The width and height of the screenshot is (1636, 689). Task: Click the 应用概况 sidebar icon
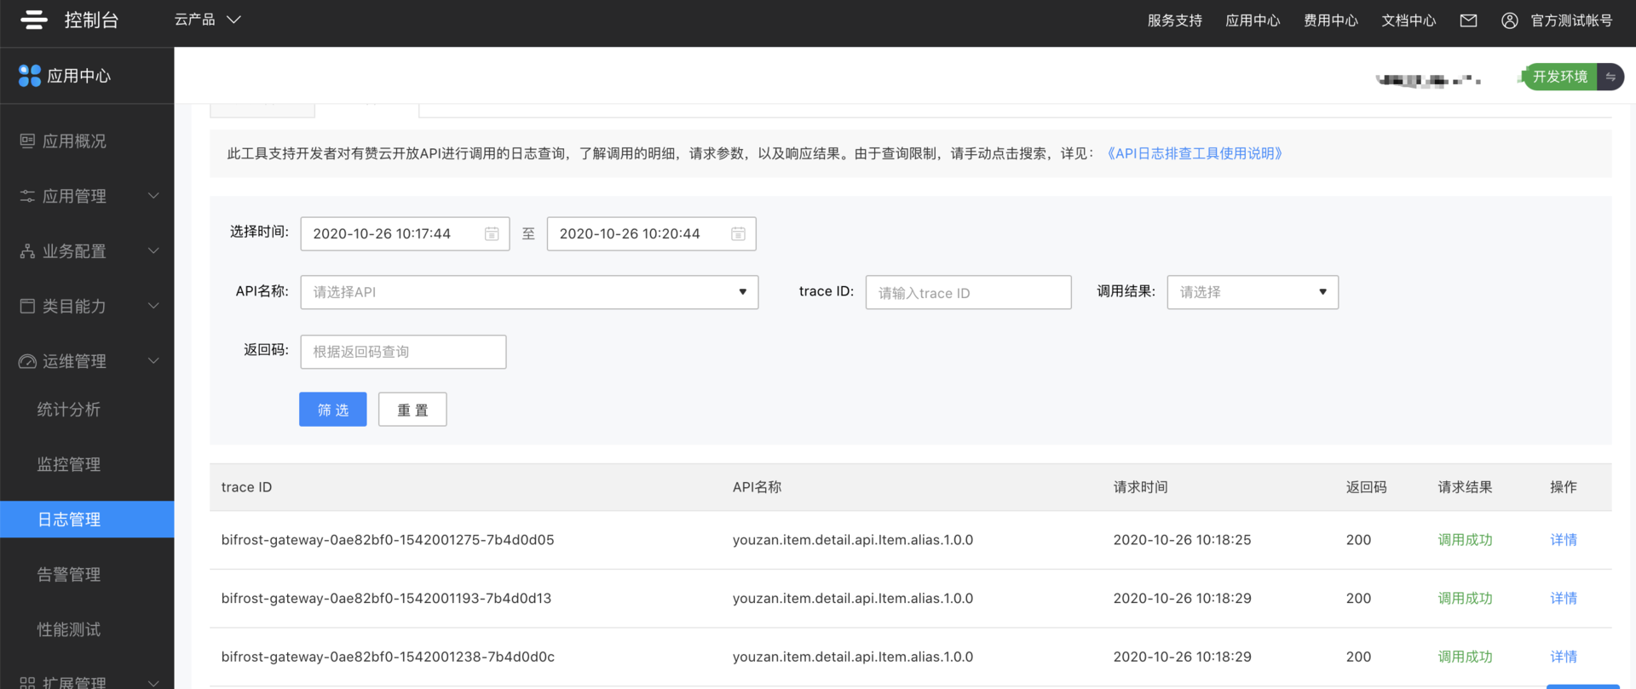click(x=27, y=141)
